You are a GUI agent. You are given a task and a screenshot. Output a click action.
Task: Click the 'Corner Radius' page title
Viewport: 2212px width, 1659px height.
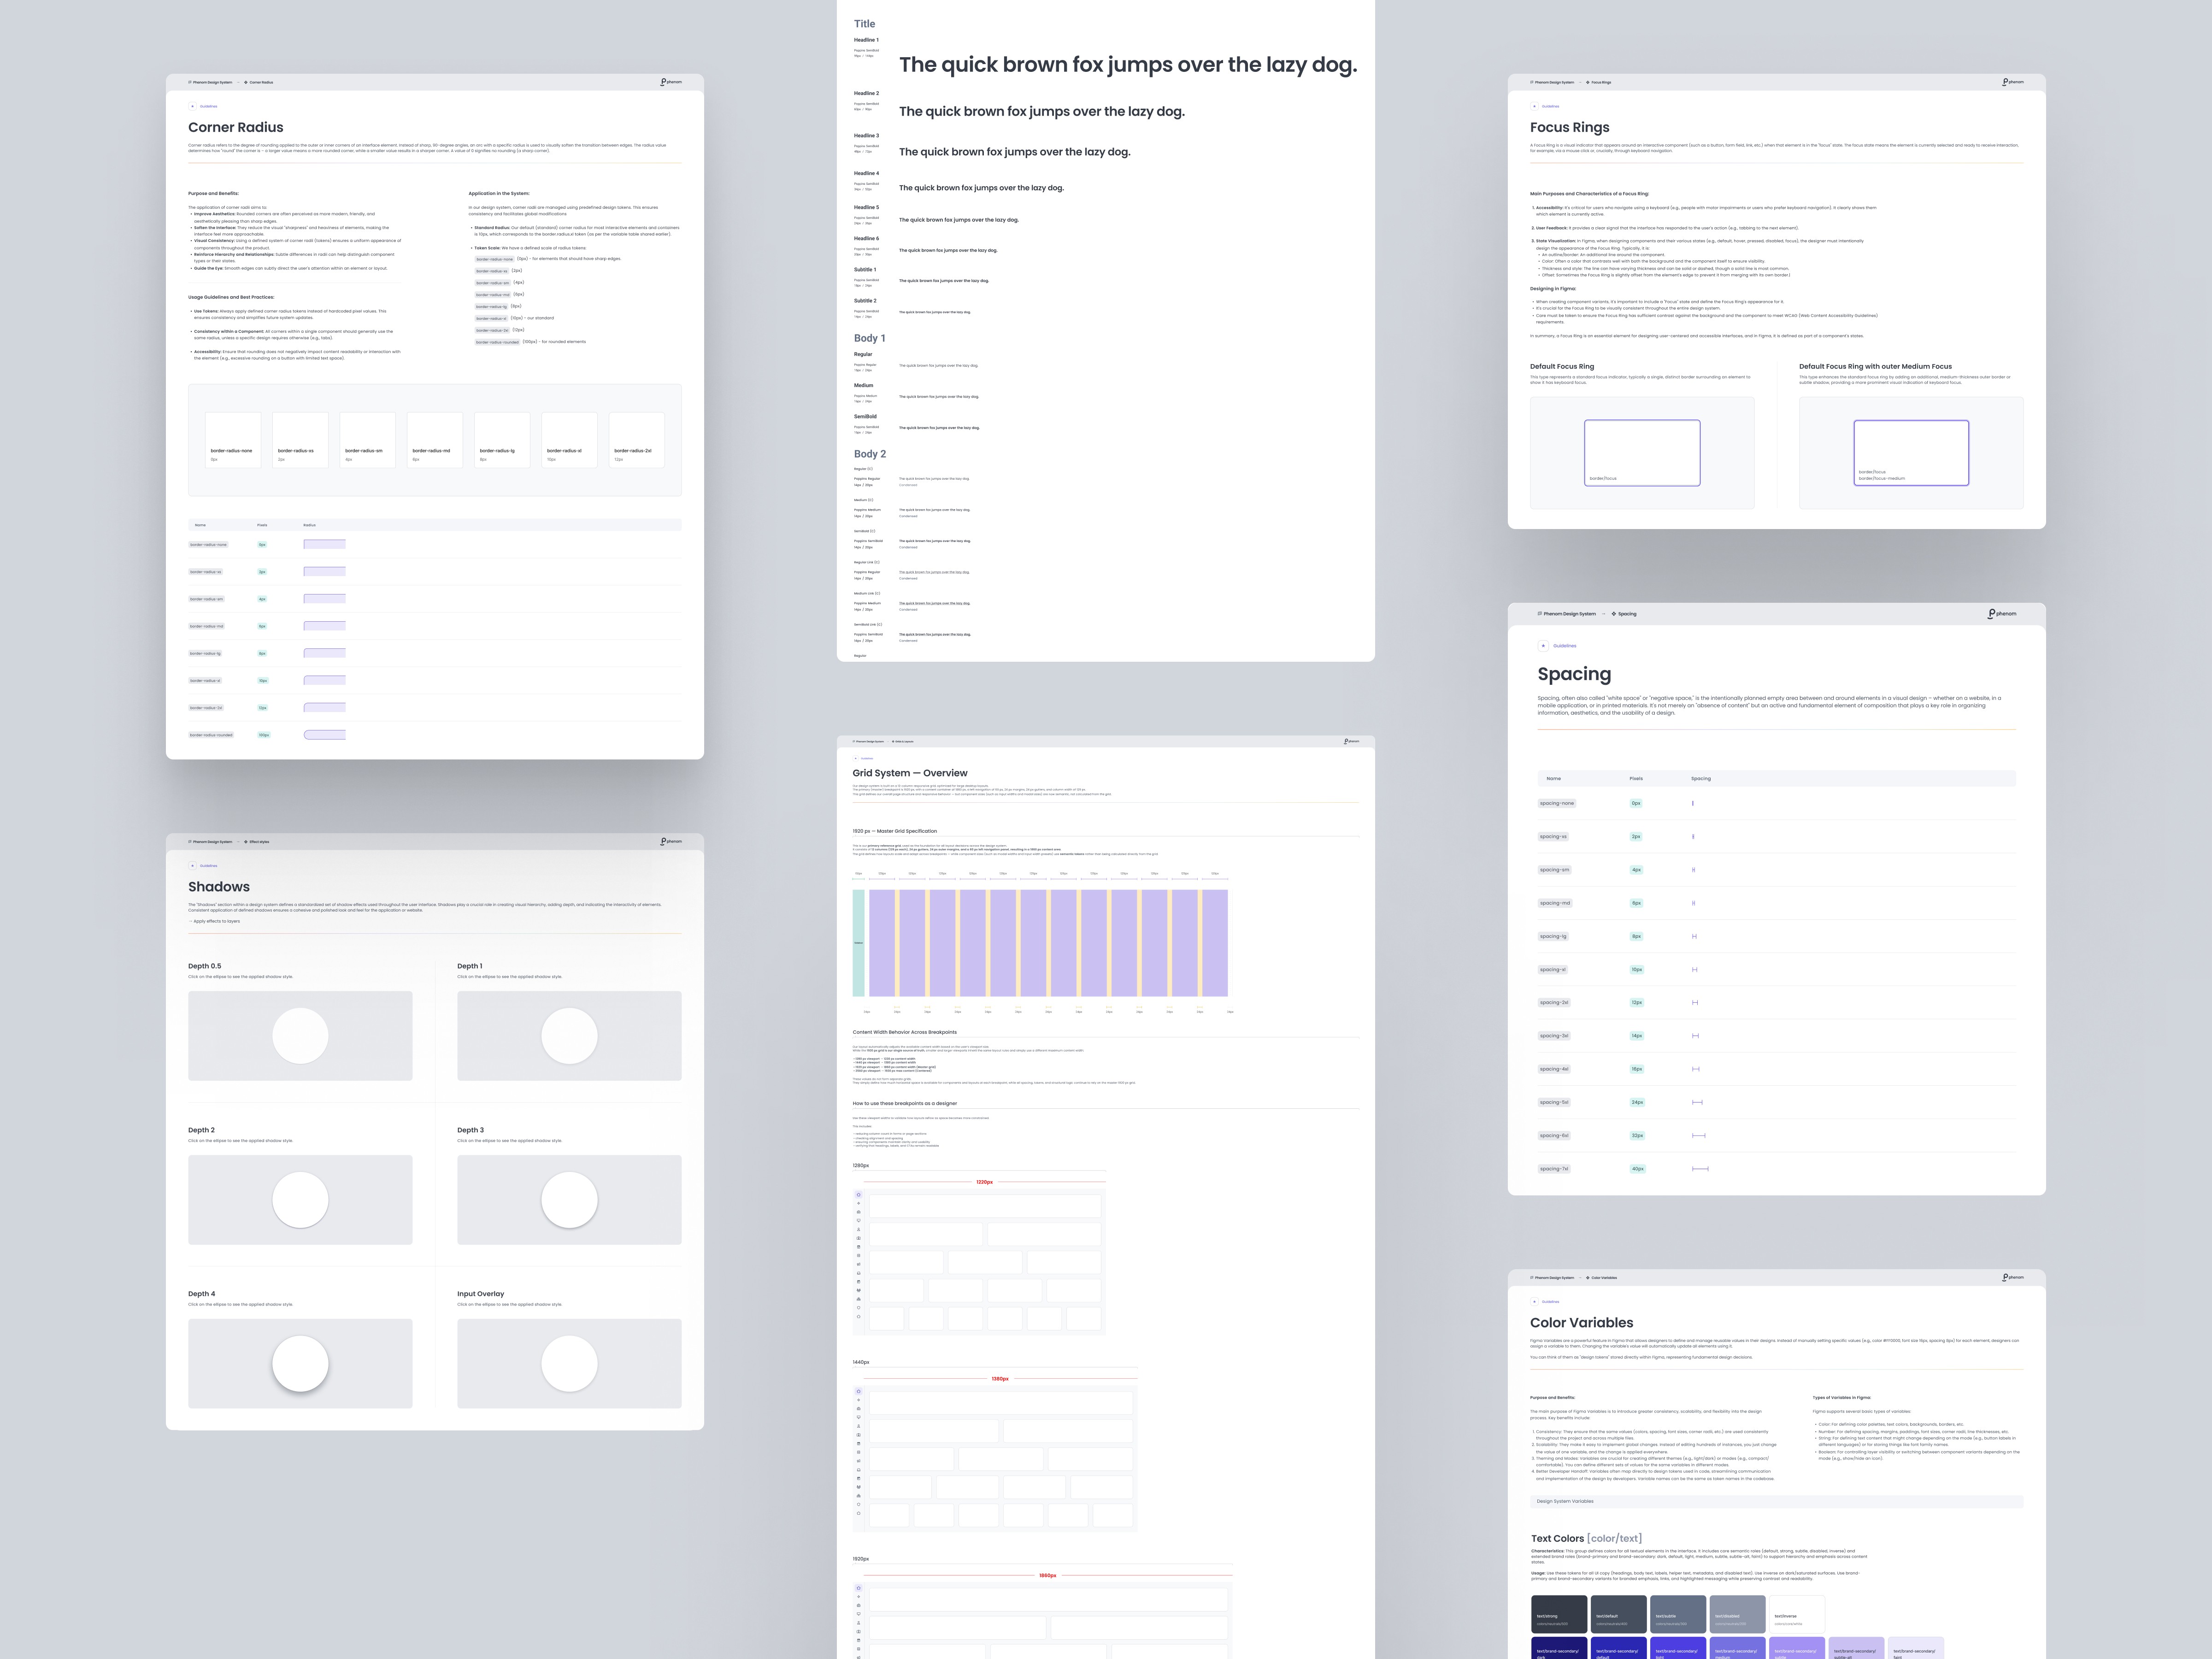point(236,128)
